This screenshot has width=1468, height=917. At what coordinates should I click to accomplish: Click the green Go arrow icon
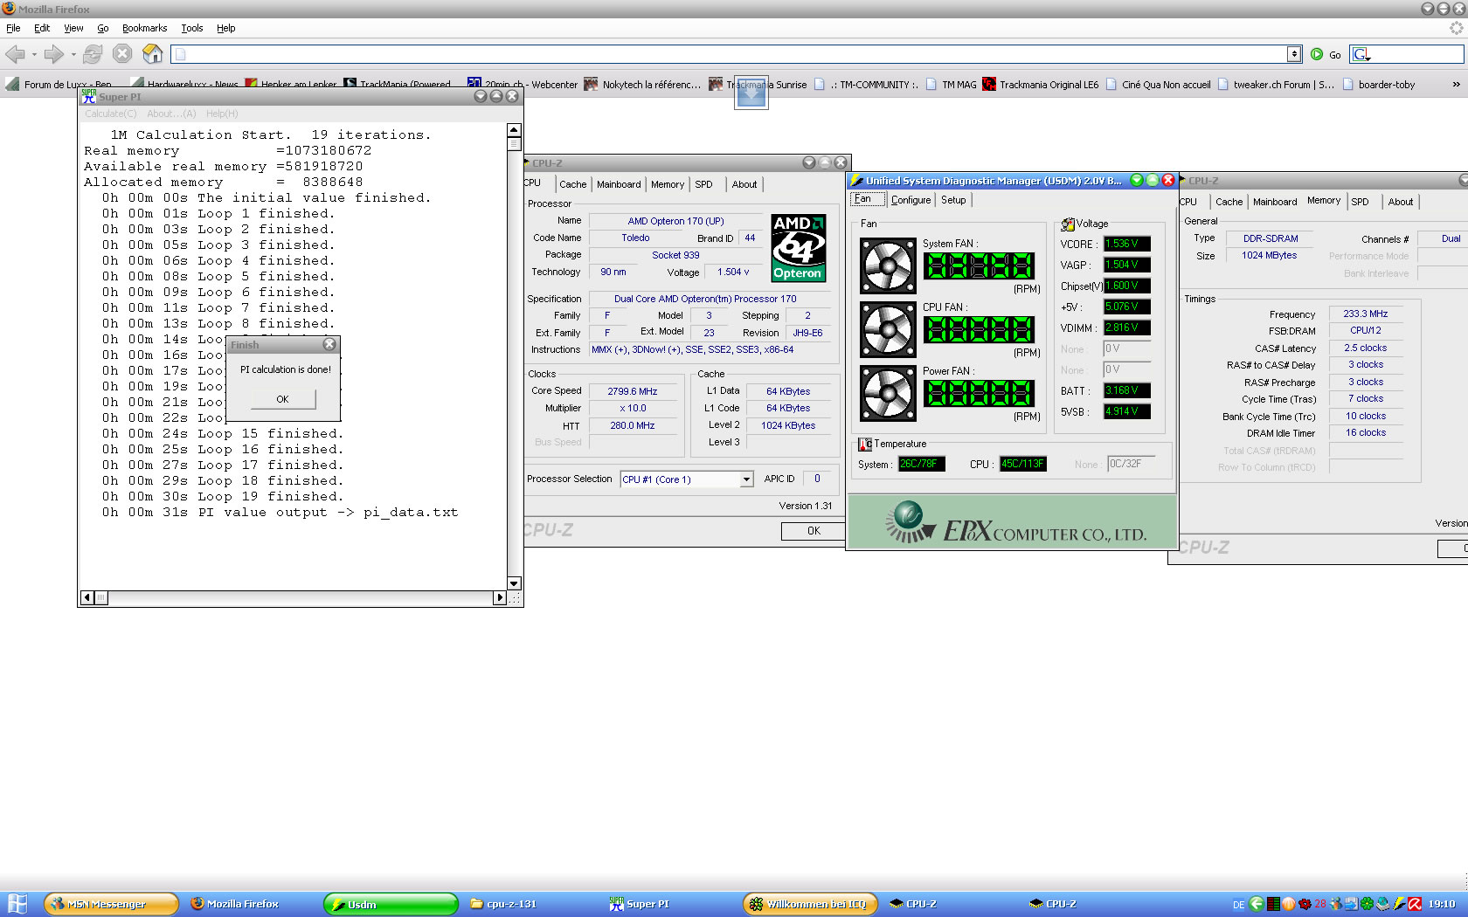[x=1317, y=54]
